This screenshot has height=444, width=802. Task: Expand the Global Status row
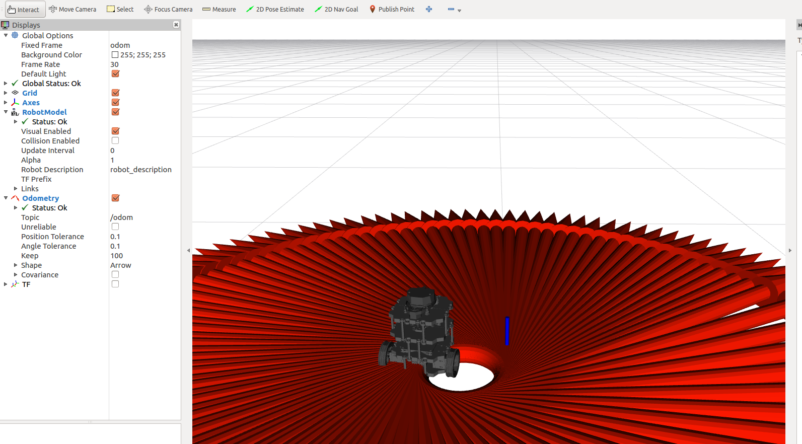pos(6,83)
